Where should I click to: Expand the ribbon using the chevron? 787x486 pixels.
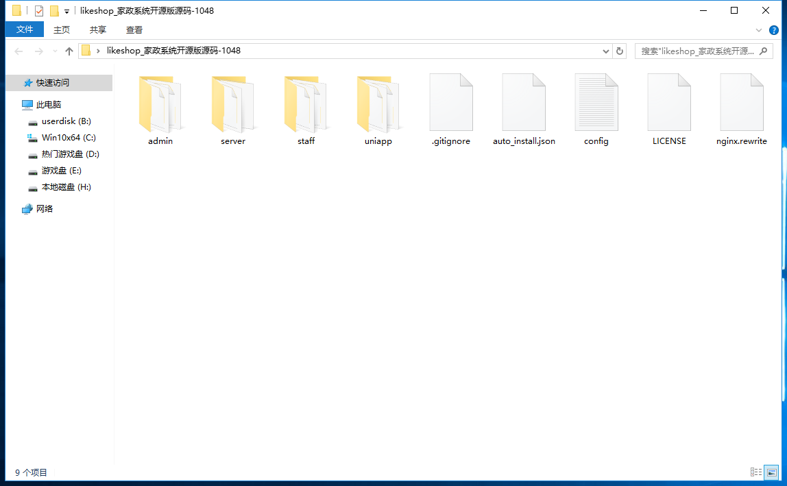(759, 29)
